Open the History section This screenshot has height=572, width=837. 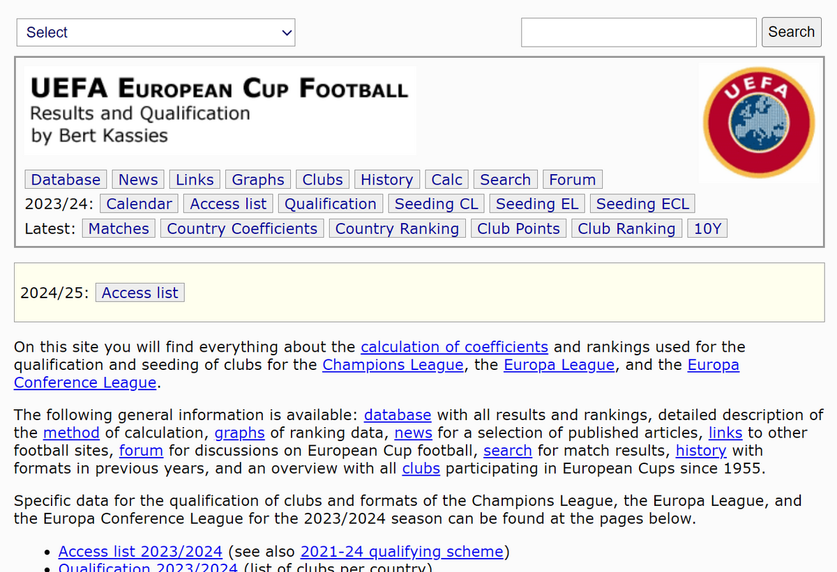(386, 179)
